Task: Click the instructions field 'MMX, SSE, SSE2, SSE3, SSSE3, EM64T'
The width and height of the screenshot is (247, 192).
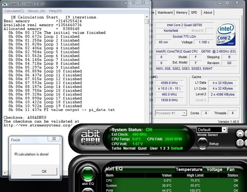Action: [x=196, y=69]
